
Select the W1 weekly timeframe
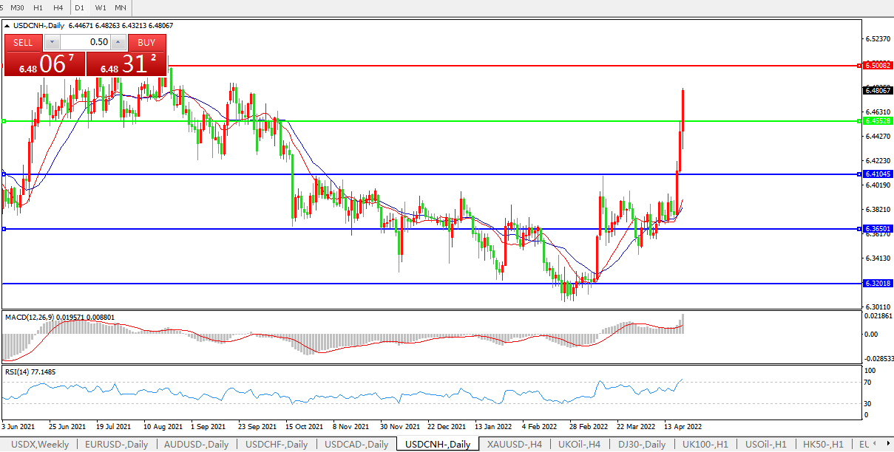(x=101, y=7)
